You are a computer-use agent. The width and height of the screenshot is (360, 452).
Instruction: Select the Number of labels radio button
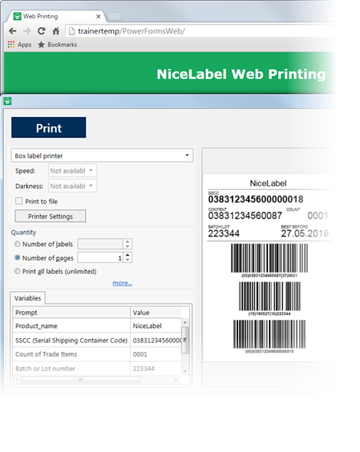pyautogui.click(x=18, y=244)
